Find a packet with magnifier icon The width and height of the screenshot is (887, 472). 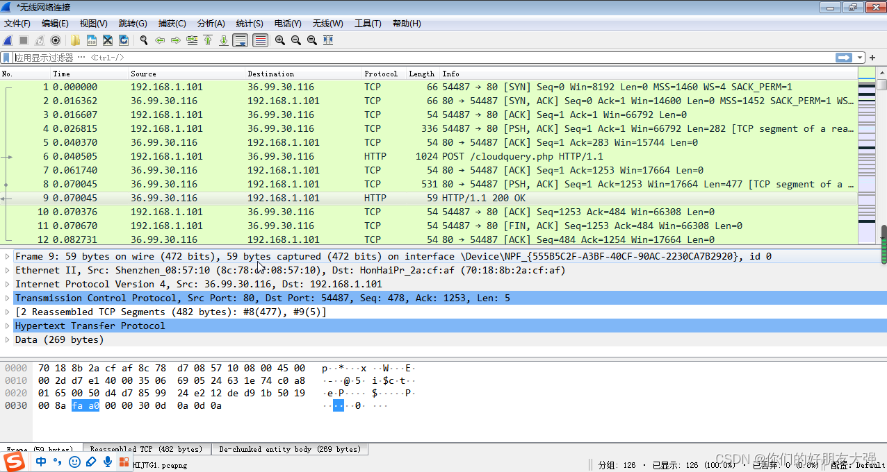tap(144, 40)
